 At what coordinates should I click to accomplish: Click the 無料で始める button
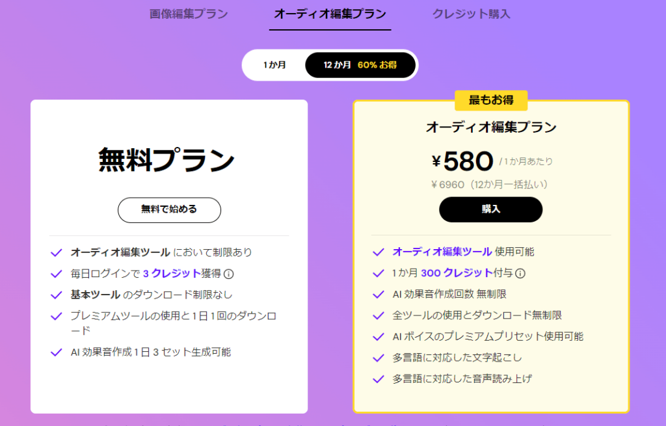point(169,210)
